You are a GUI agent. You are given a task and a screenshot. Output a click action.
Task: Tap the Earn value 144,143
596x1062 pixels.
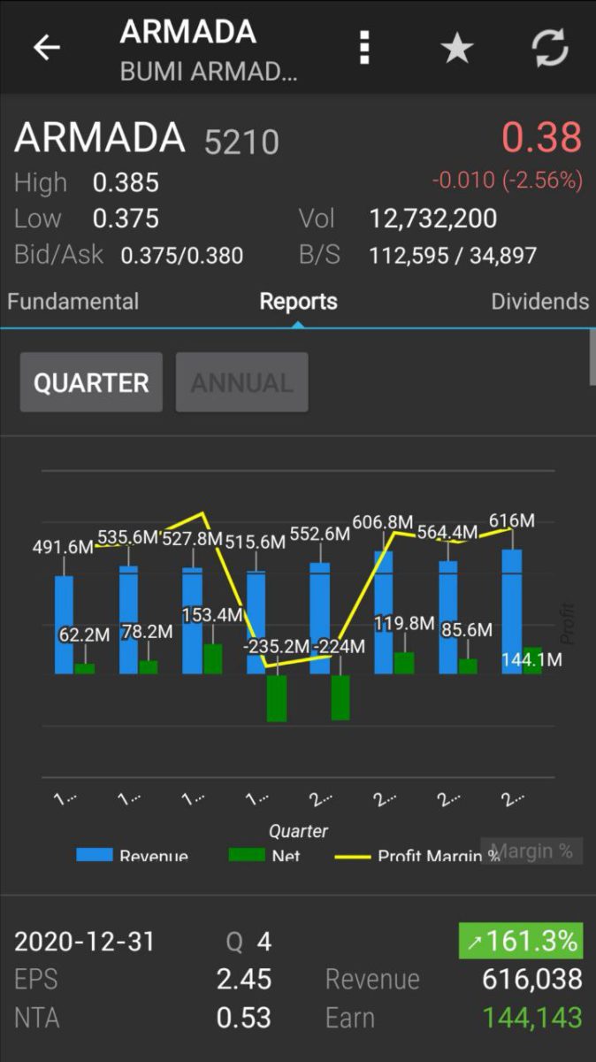532,1018
